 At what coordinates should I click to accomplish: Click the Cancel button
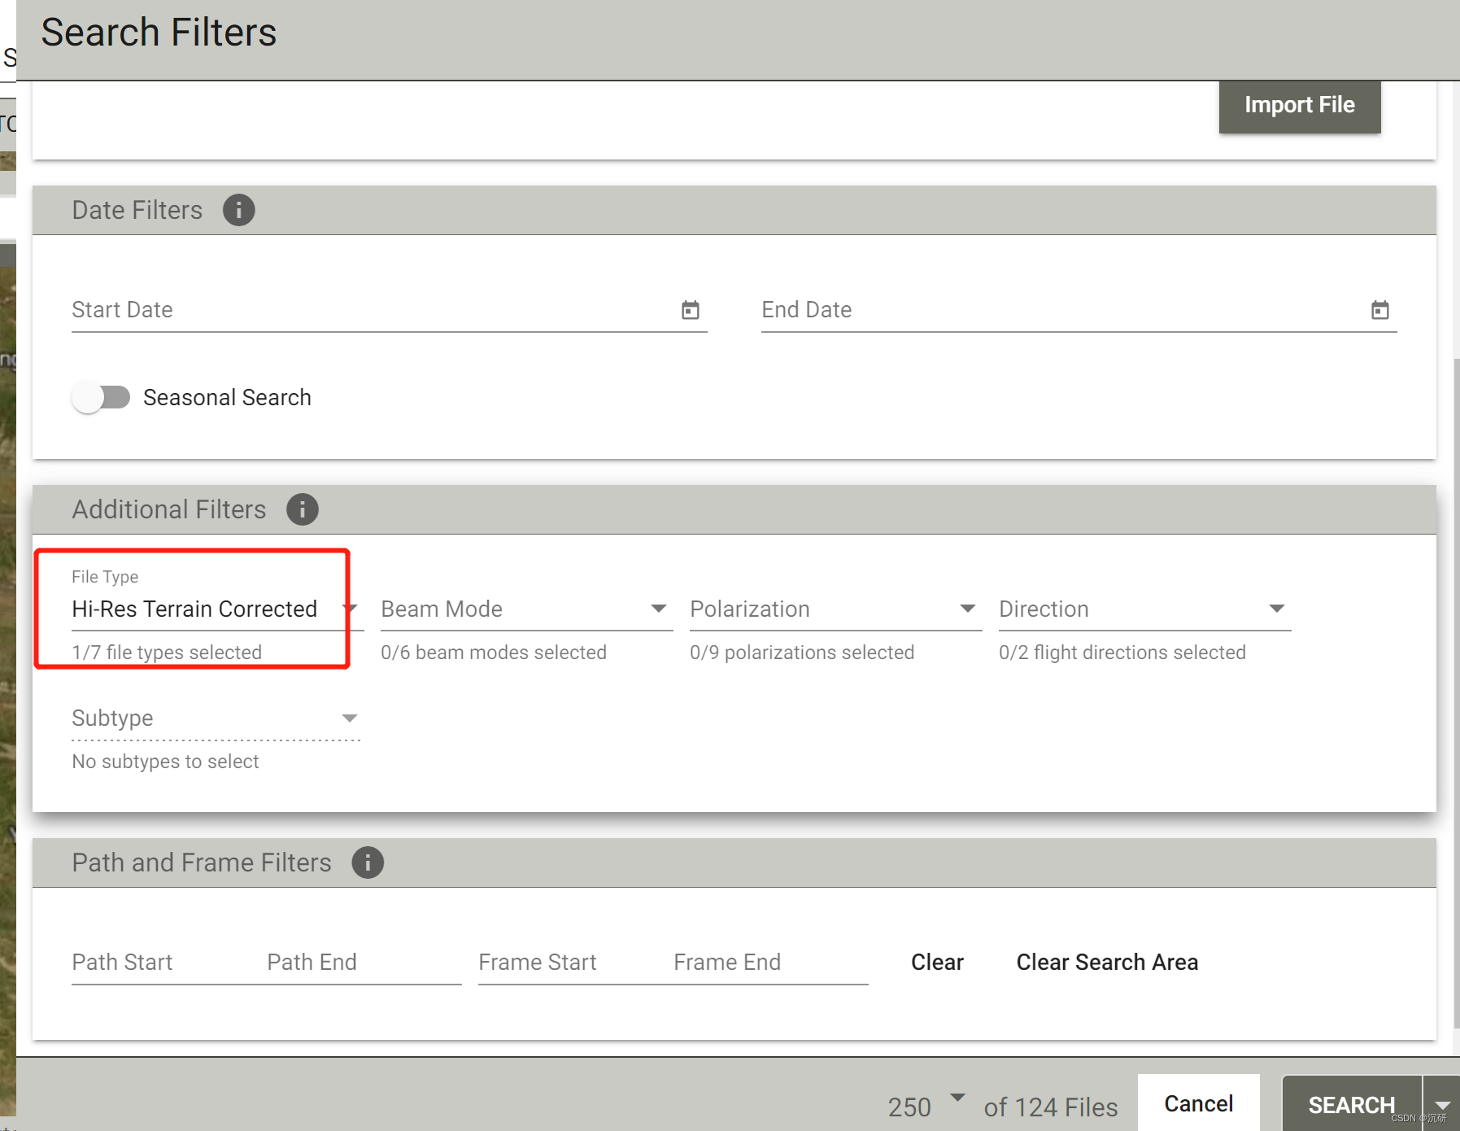pos(1198,1103)
